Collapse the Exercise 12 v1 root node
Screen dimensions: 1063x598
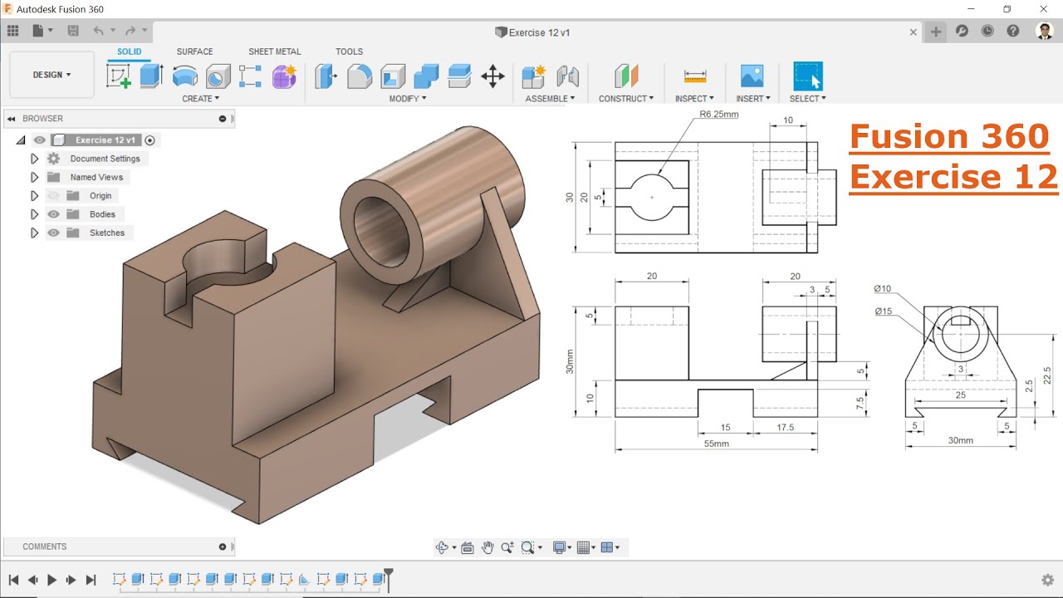21,140
